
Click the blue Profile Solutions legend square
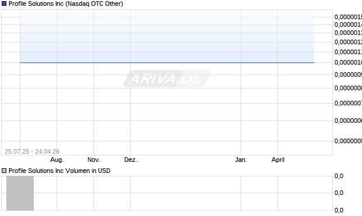click(4, 3)
